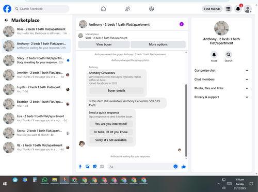This screenshot has width=258, height=192.
Task: Send quick response "Yes, are you interested?"
Action: pyautogui.click(x=111, y=124)
